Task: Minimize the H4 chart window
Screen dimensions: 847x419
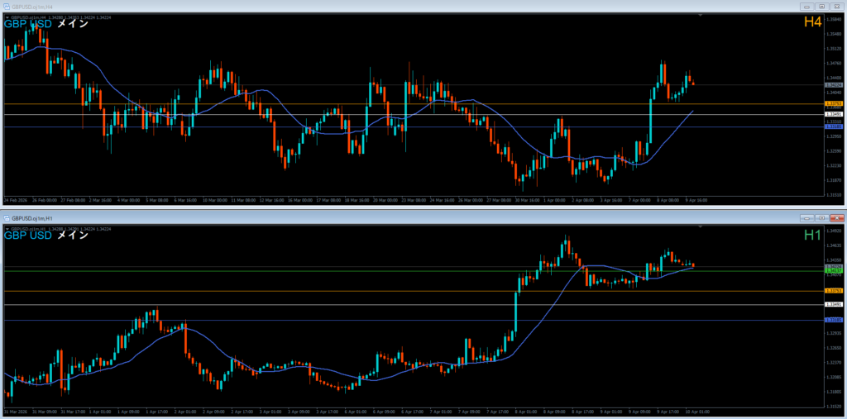Action: pos(806,6)
